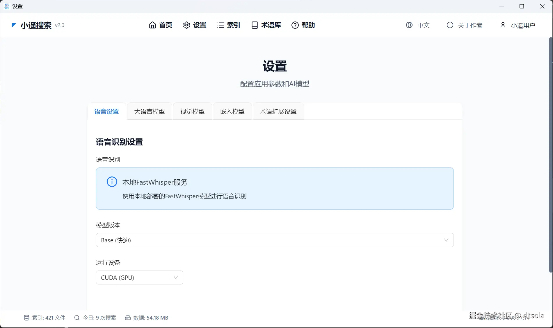Click the question mark help icon
The width and height of the screenshot is (553, 328).
295,25
